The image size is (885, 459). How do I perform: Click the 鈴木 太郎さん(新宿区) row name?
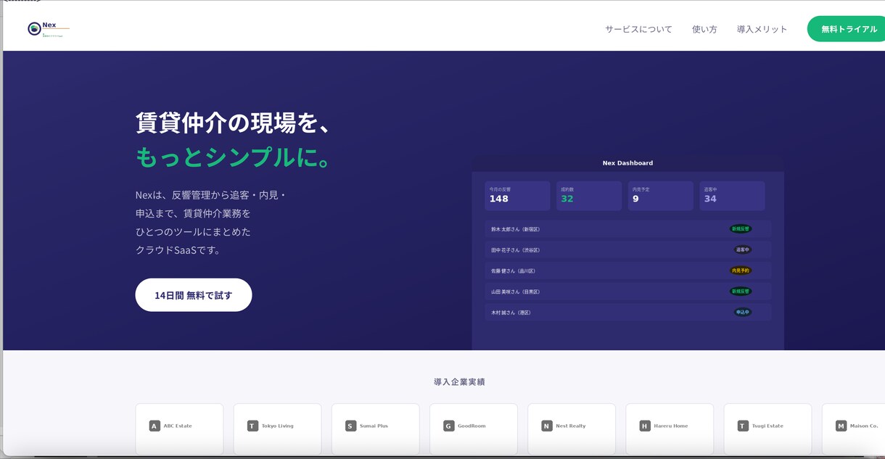[x=515, y=229]
